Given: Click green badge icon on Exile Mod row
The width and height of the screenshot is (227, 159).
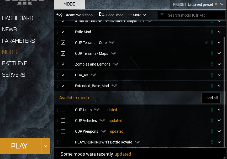Looking at the screenshot, I should point(212,32).
